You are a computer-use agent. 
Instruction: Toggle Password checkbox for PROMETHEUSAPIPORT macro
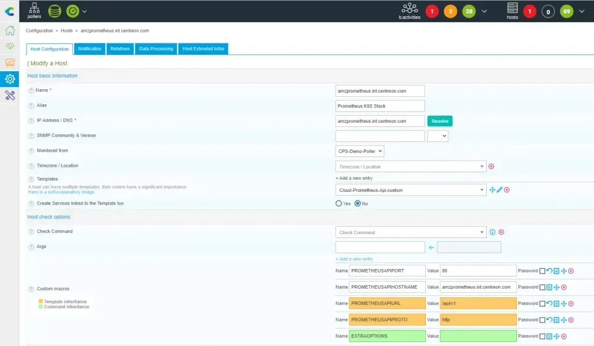pyautogui.click(x=542, y=271)
